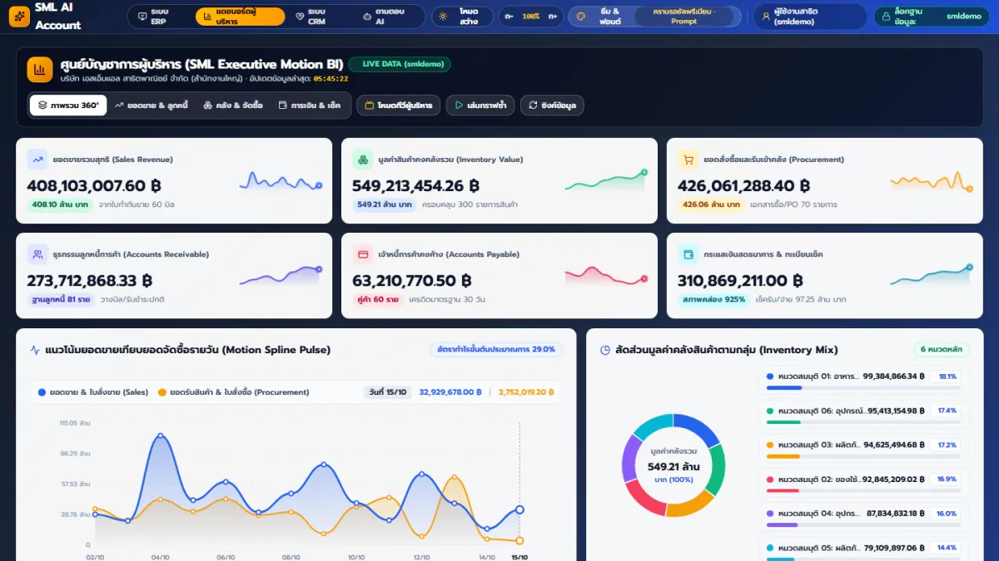Click the user avatar icon for smldemo
999x561 pixels.
tap(766, 16)
